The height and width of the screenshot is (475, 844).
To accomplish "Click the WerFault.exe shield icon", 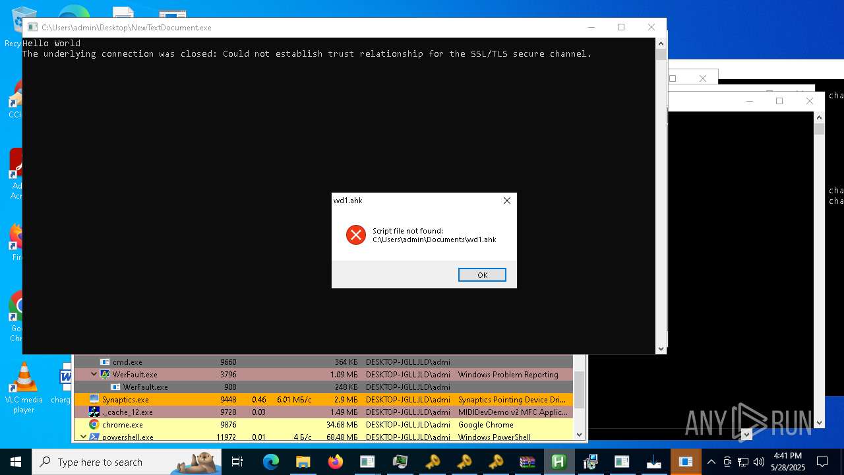I will [105, 375].
